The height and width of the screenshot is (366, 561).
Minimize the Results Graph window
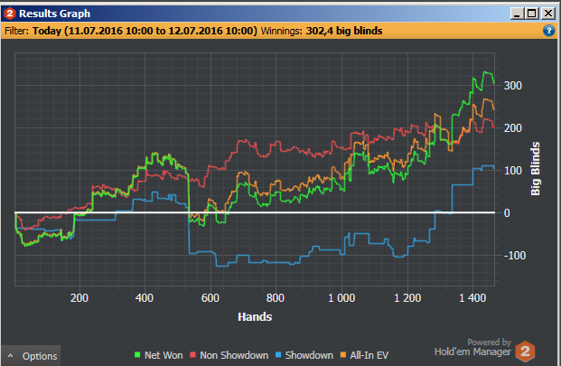pyautogui.click(x=517, y=14)
